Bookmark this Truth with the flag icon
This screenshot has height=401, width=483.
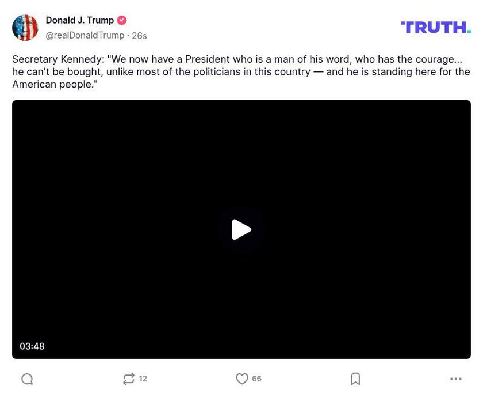(x=355, y=379)
